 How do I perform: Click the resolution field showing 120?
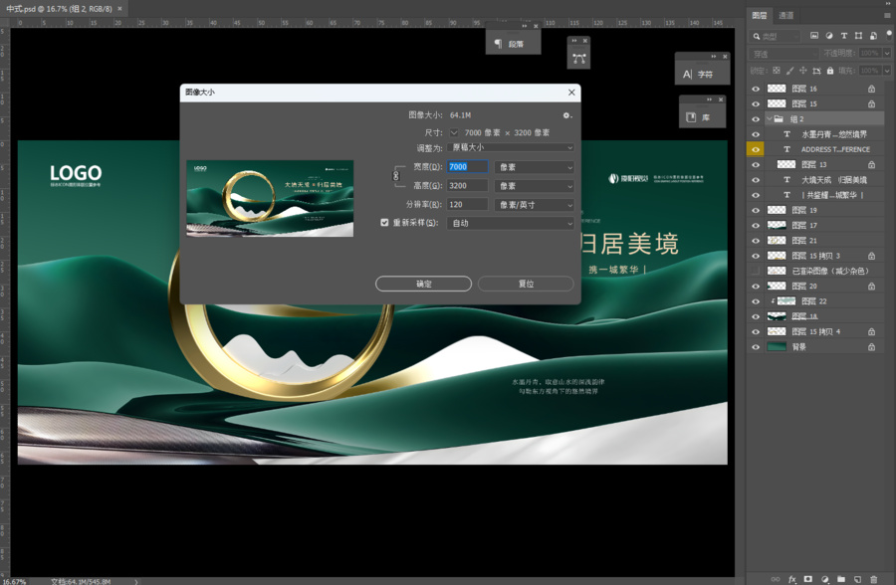[x=468, y=205]
